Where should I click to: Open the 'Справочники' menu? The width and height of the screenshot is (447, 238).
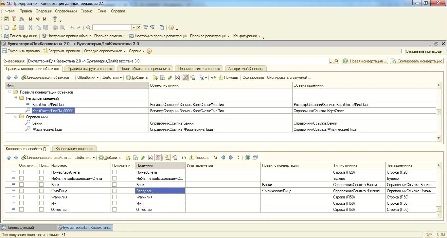pos(66,11)
